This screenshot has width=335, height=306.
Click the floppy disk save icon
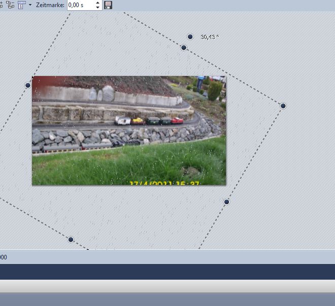point(108,5)
